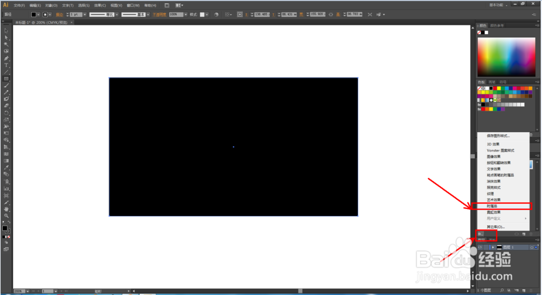Select the Type tool
Image resolution: width=542 pixels, height=295 pixels.
point(6,65)
